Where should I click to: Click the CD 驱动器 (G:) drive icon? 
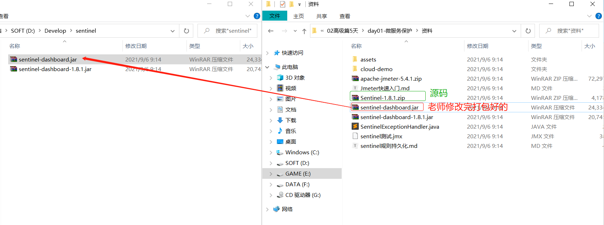pos(280,195)
